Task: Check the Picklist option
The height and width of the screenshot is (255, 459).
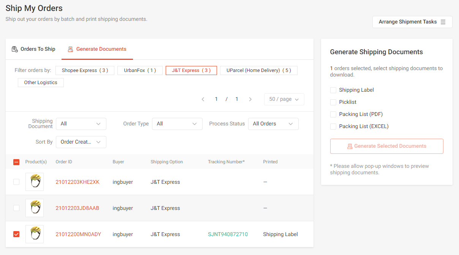Action: coord(333,102)
